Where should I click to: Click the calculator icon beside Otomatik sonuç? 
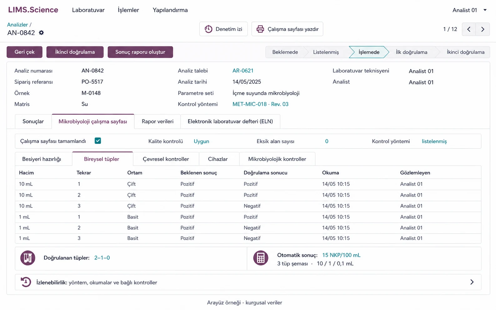[261, 258]
